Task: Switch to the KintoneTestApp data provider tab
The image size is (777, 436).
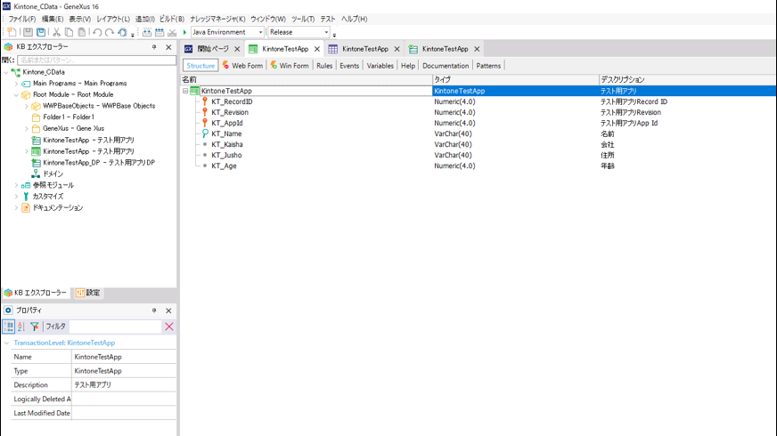Action: tap(445, 49)
